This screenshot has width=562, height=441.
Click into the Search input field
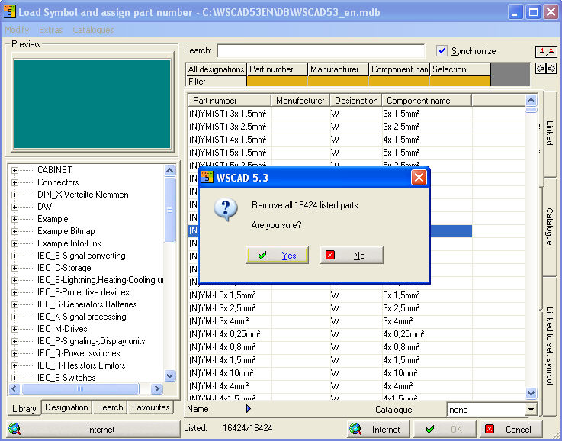pos(321,51)
